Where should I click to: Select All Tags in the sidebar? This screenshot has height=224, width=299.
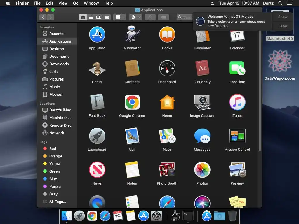57,202
